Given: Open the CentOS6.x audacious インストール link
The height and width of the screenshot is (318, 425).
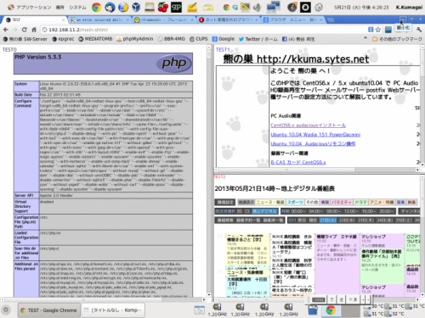Looking at the screenshot, I should point(309,126).
